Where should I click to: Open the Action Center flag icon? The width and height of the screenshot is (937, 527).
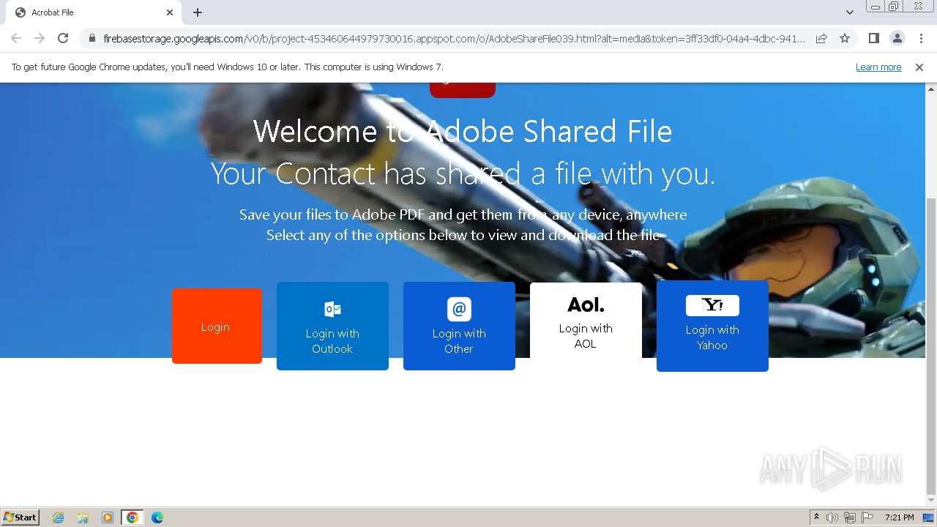pyautogui.click(x=867, y=517)
